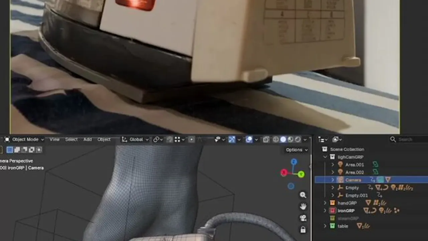Screen dimensions: 428x241
Task: Click the Y axis on navigation gizmo
Action: click(x=301, y=174)
